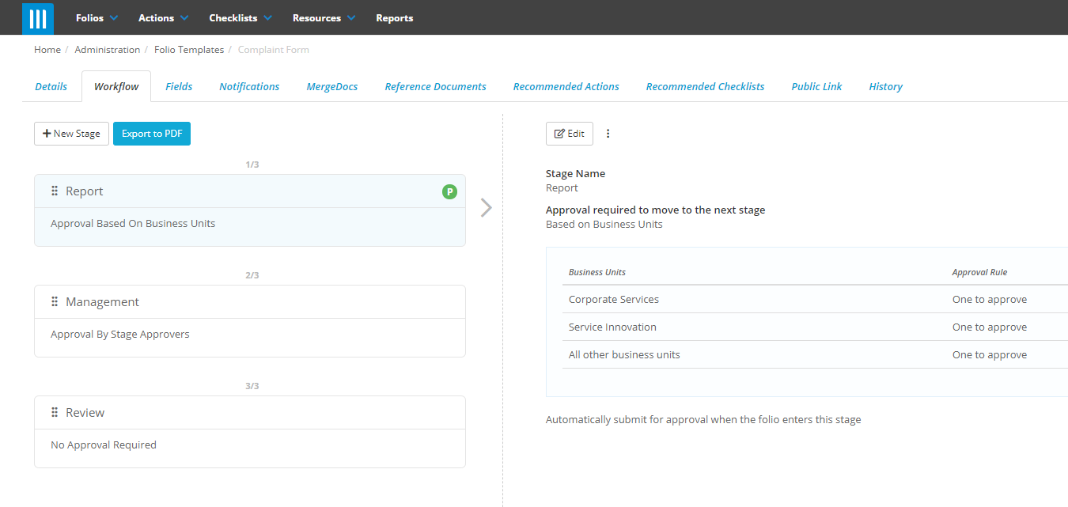Select the drag handle on the Management stage

click(54, 301)
